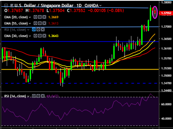Remove the EMA 30 indicator
Screen dimensions: 173x129
click(44, 36)
